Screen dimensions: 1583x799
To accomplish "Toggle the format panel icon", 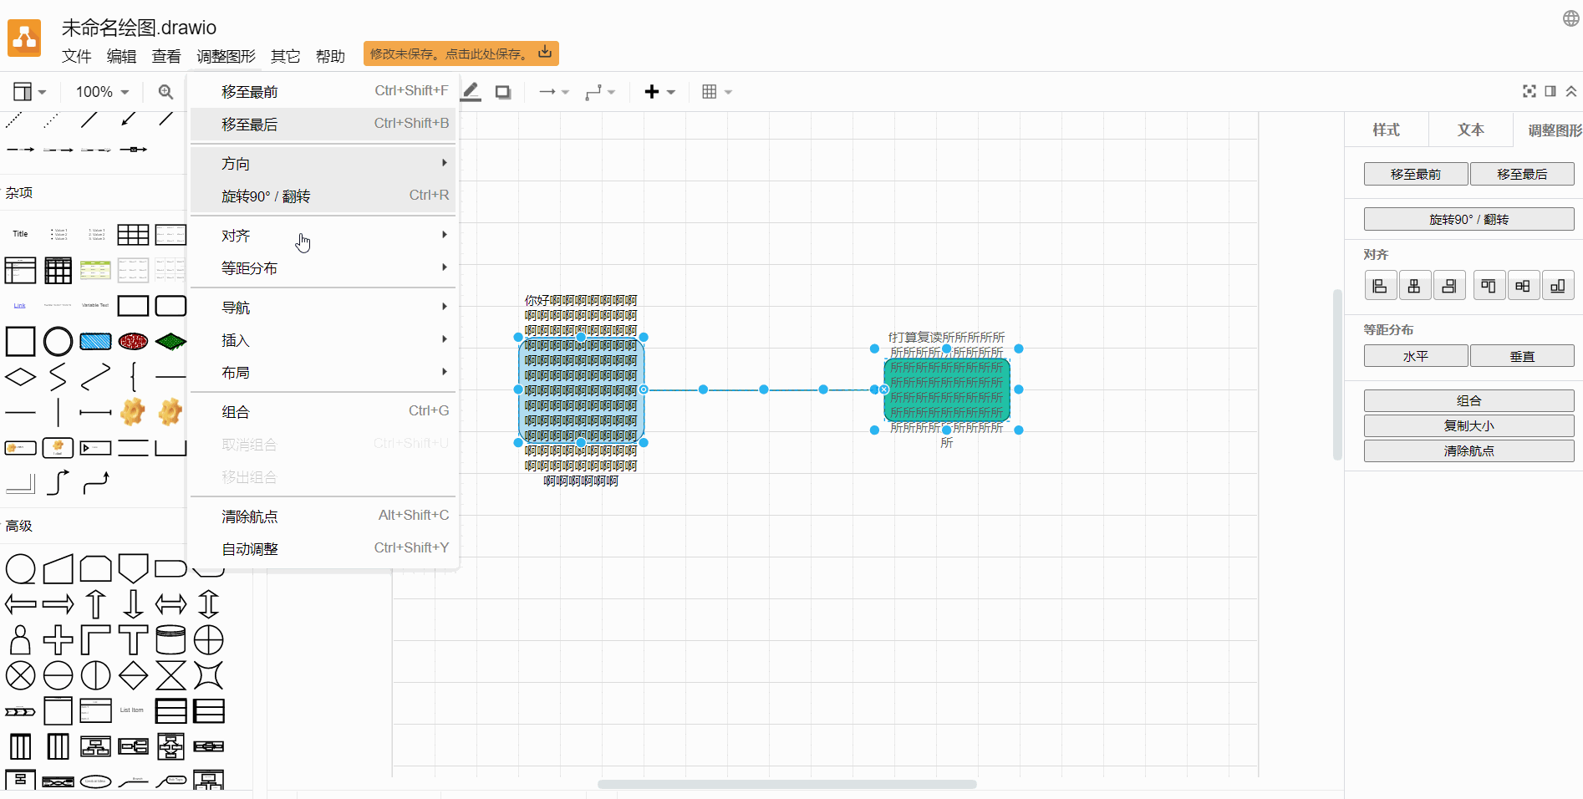I will (1550, 91).
